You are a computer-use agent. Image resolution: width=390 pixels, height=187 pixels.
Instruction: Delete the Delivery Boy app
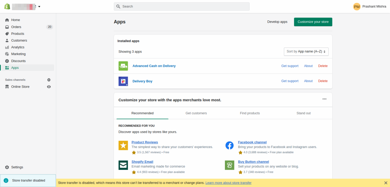(323, 81)
